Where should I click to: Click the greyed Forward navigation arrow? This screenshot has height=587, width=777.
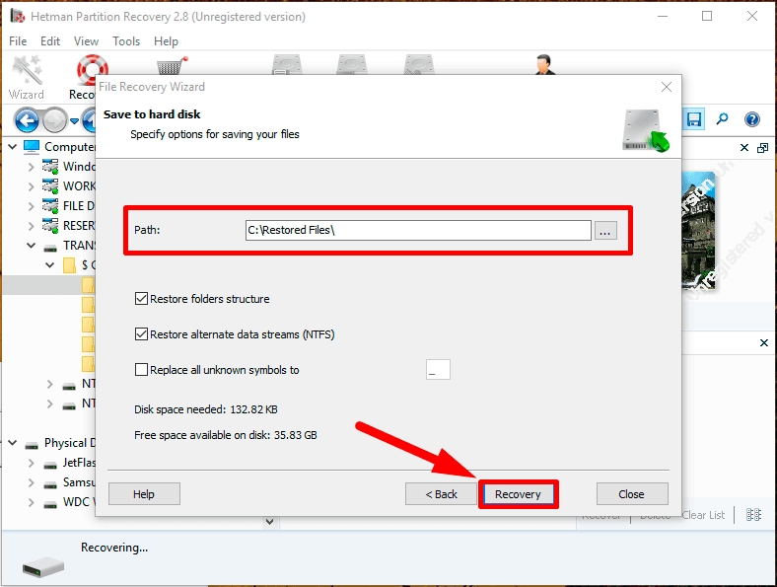pyautogui.click(x=54, y=120)
